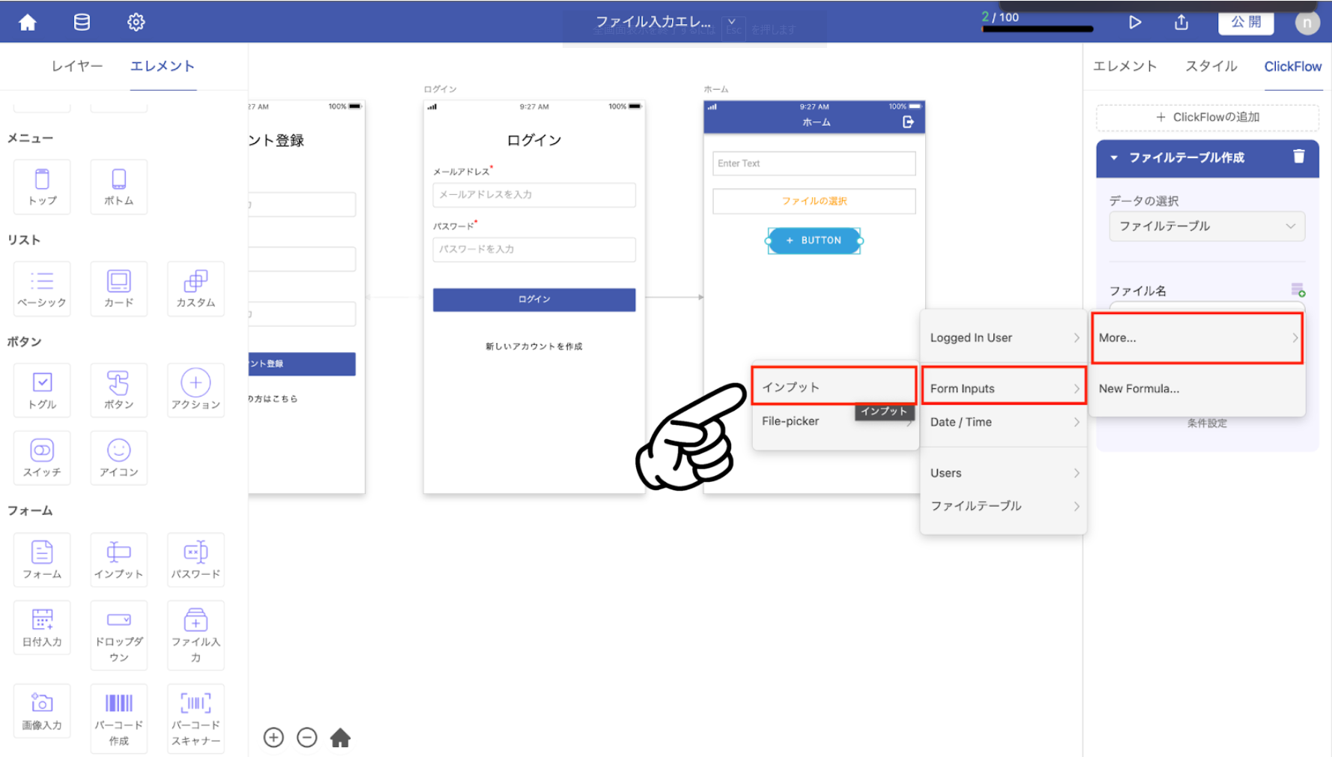Add a バーコード作成 element

point(118,719)
